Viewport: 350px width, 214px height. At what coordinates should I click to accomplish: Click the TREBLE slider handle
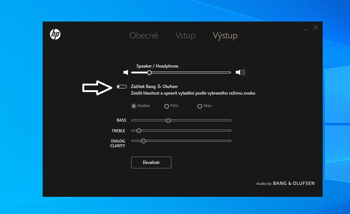pos(139,131)
